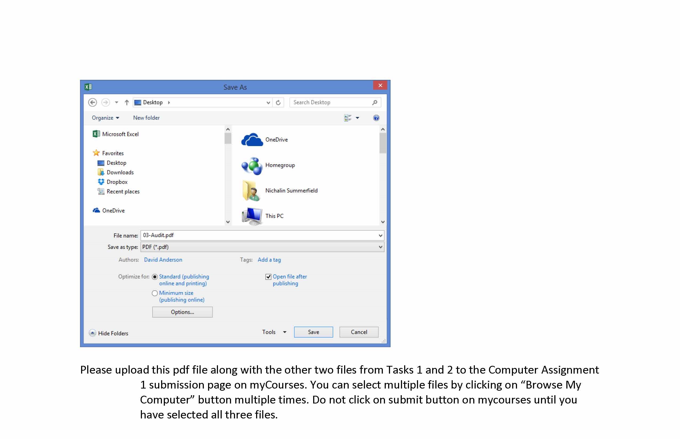Open the OneDrive cloud icon in file list

tap(252, 140)
